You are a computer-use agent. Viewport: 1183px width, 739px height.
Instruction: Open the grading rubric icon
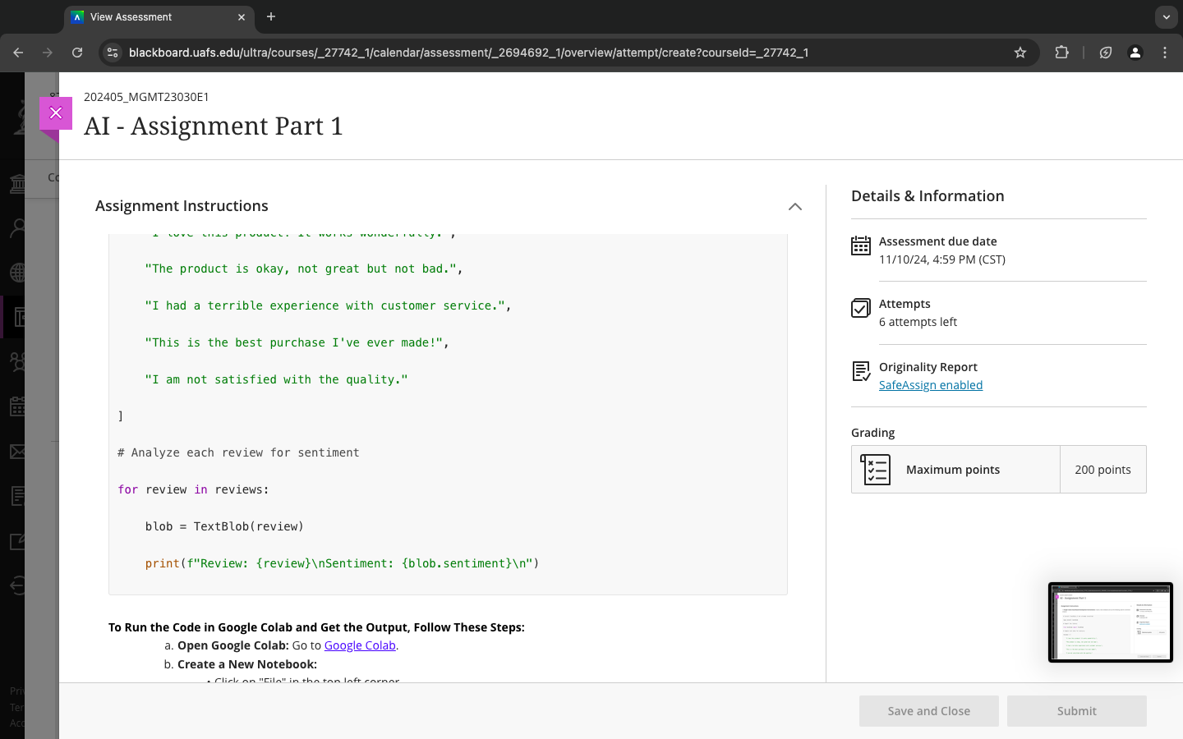pyautogui.click(x=876, y=470)
